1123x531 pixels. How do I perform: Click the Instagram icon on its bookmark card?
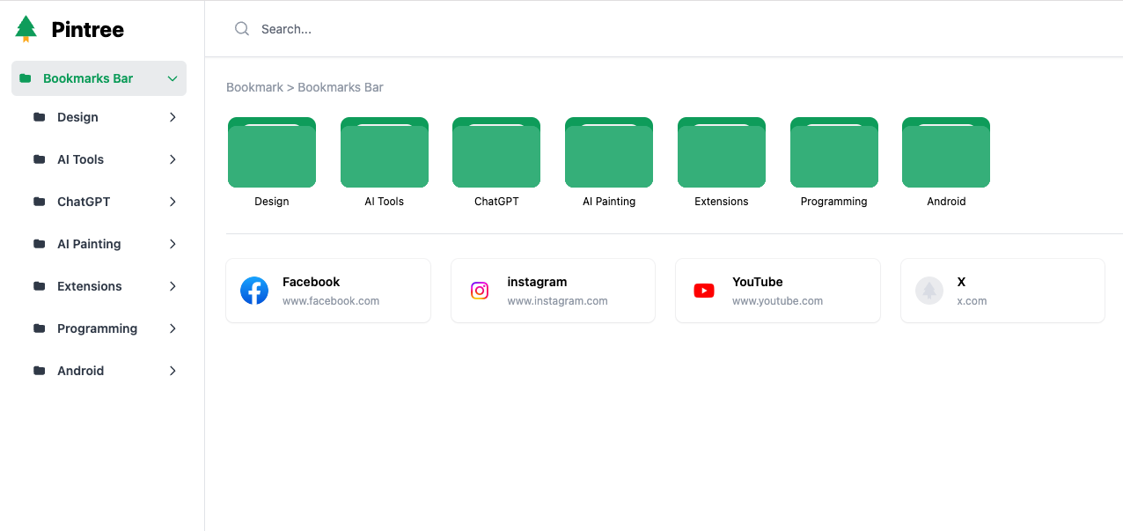tap(480, 291)
